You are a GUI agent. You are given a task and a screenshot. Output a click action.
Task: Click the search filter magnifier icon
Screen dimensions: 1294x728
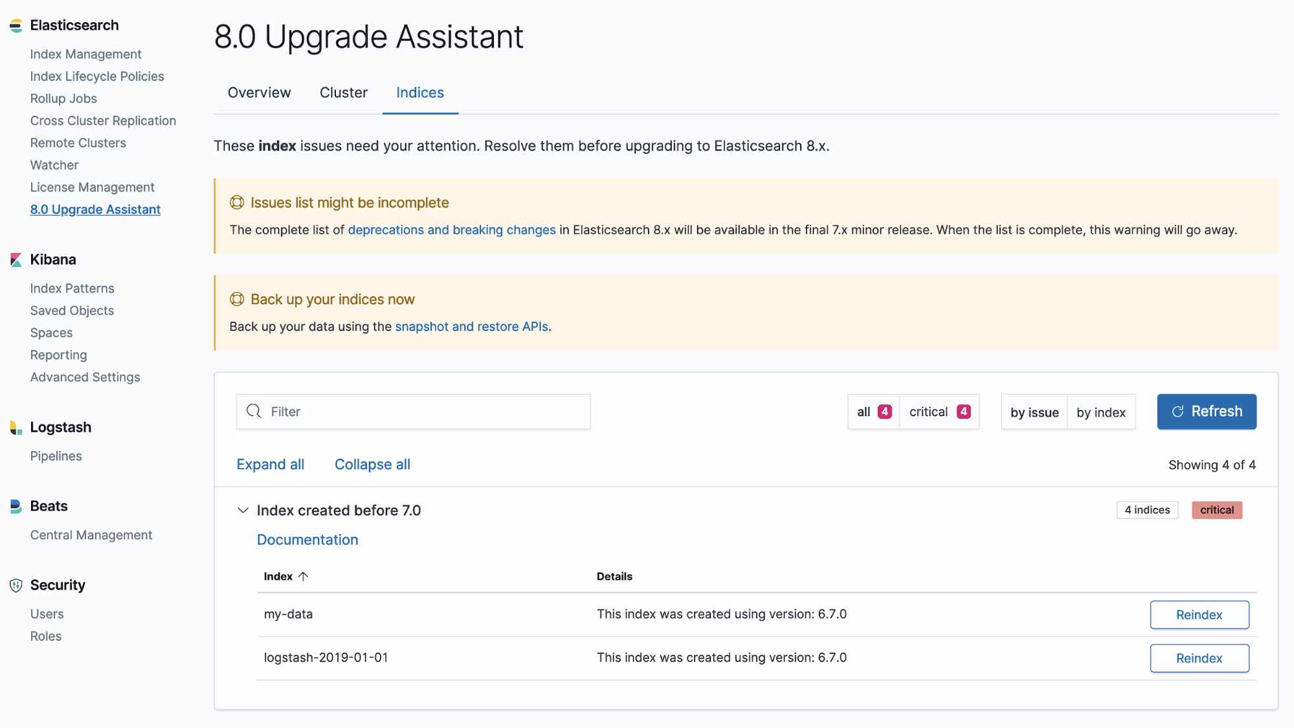pos(253,411)
